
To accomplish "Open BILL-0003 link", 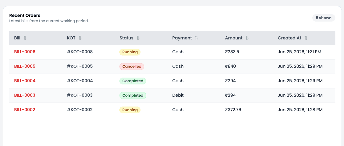I will pyautogui.click(x=25, y=95).
